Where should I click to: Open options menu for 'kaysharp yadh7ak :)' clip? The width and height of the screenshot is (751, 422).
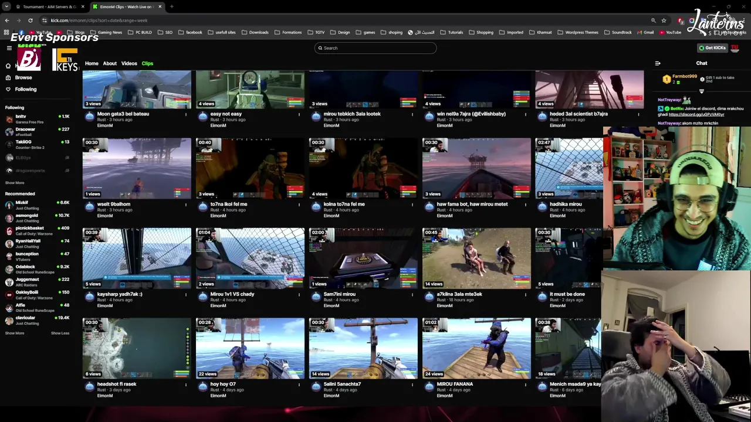tap(186, 294)
